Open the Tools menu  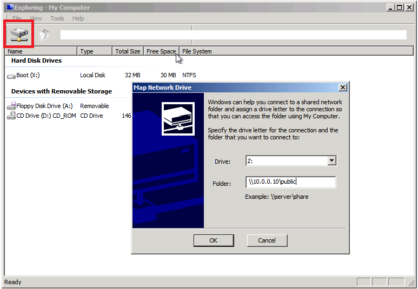coord(57,18)
